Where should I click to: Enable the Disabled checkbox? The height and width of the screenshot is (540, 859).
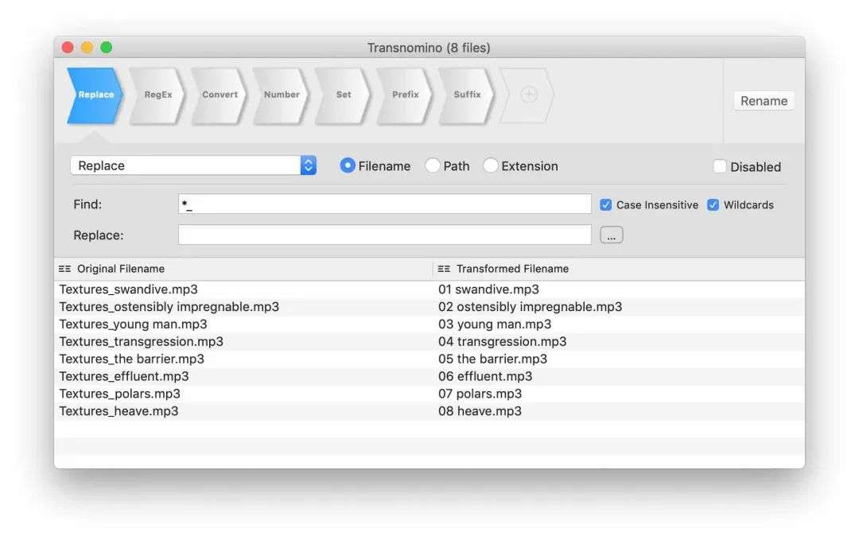pyautogui.click(x=720, y=167)
